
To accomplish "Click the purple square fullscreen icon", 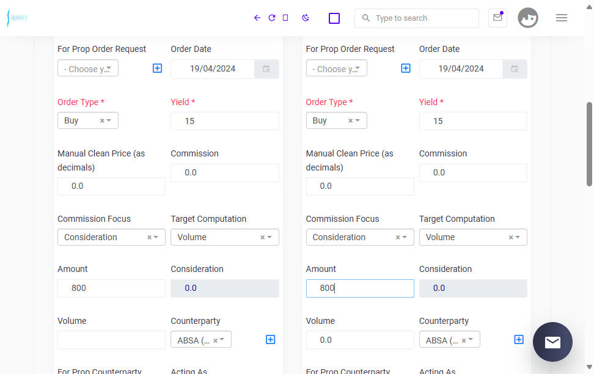I will pos(334,18).
